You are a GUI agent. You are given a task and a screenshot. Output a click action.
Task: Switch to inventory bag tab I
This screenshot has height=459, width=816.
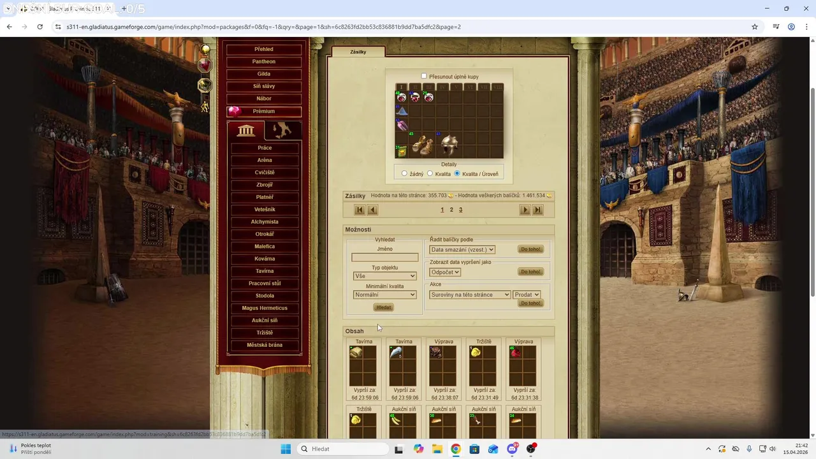402,87
